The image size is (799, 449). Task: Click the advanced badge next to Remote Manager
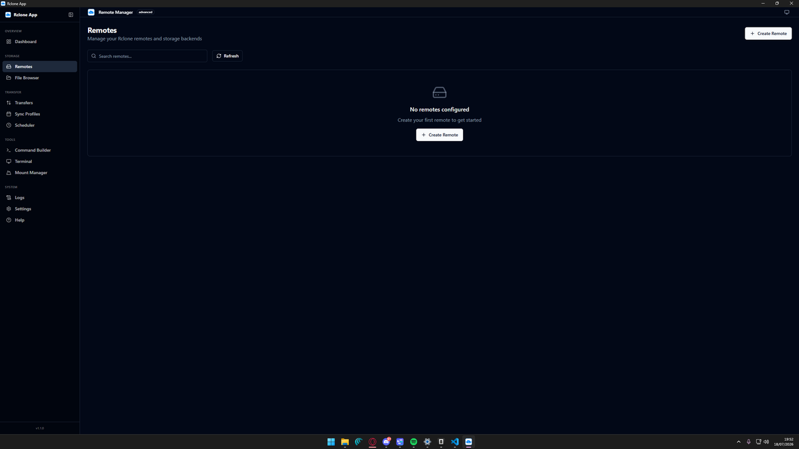[145, 12]
